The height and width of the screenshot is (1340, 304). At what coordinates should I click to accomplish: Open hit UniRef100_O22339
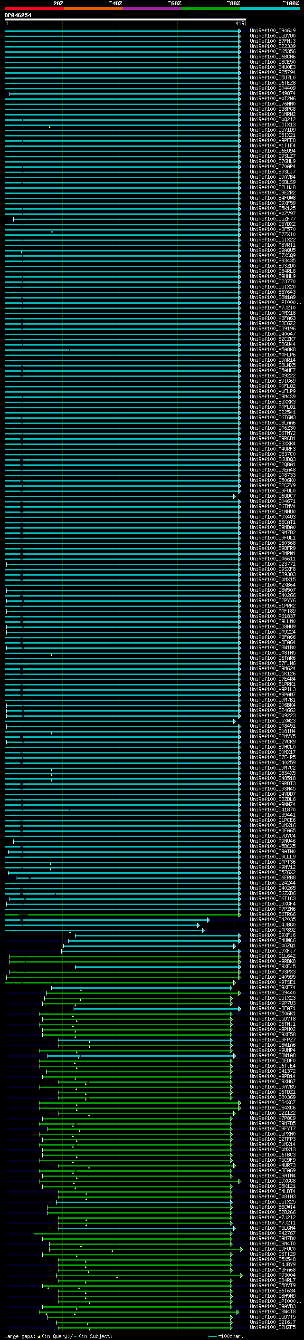tap(272, 46)
